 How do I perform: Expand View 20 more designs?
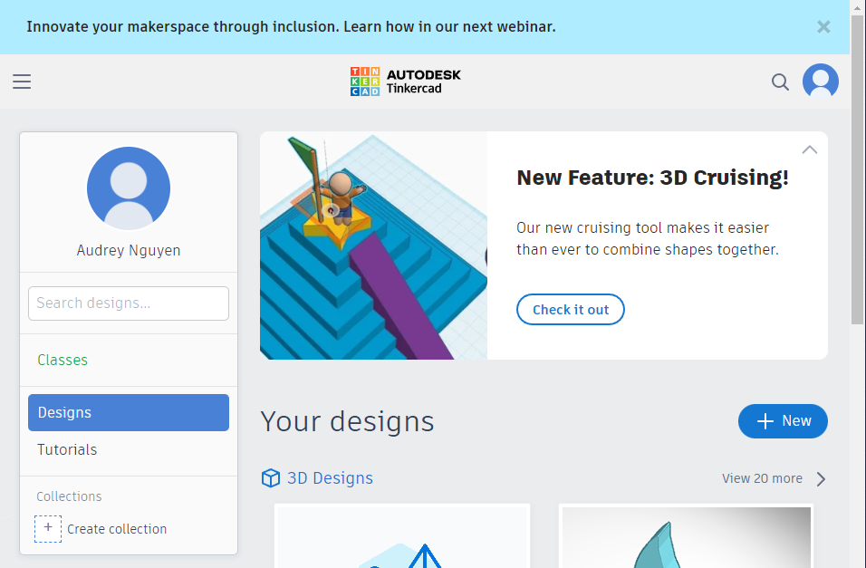click(762, 478)
